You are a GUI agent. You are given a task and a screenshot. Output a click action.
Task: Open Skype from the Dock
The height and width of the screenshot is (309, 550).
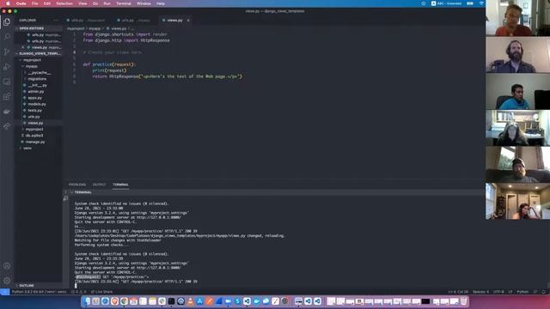(x=237, y=301)
